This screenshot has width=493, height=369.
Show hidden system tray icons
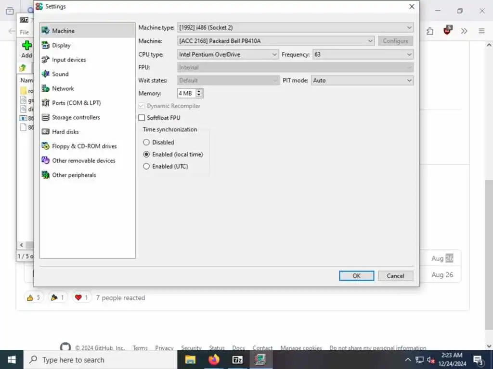pyautogui.click(x=407, y=360)
